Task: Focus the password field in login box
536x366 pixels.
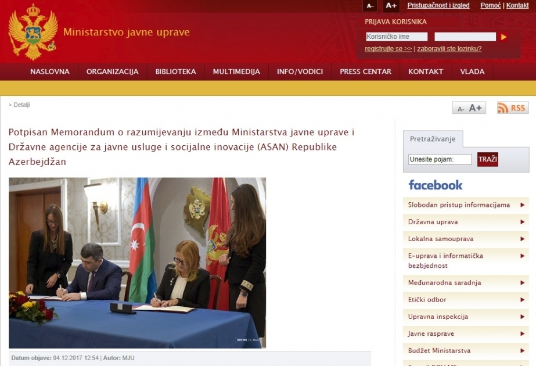Action: [x=465, y=37]
